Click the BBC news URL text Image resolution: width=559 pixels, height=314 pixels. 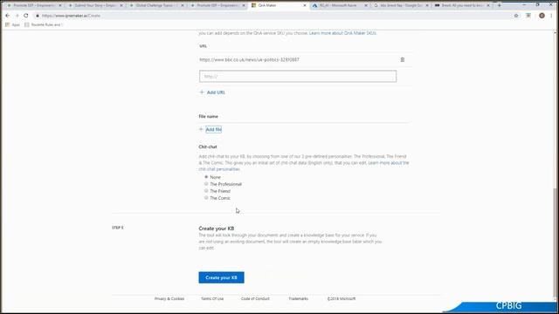point(249,60)
